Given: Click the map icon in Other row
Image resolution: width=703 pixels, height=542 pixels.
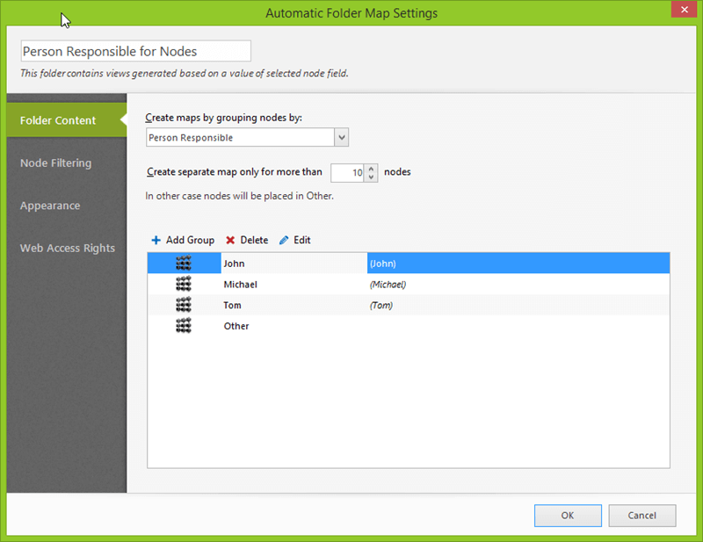Looking at the screenshot, I should point(184,326).
